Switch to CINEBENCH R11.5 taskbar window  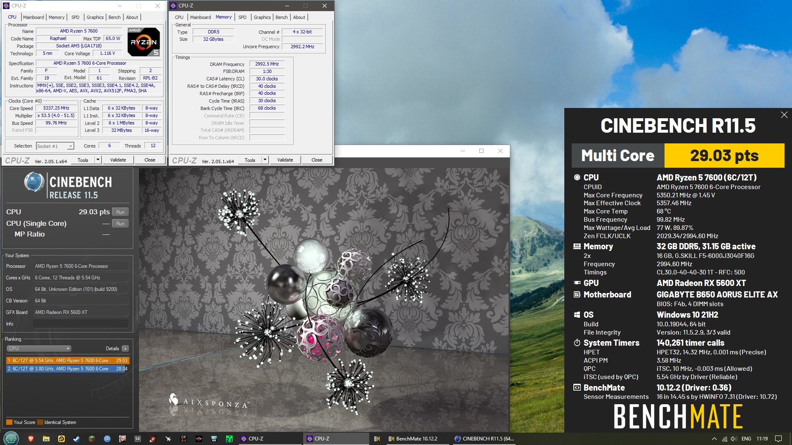tap(484, 439)
